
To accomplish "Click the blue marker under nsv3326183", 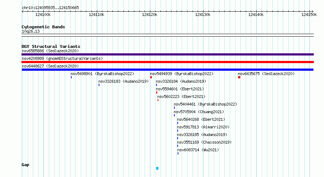I will (99, 85).
